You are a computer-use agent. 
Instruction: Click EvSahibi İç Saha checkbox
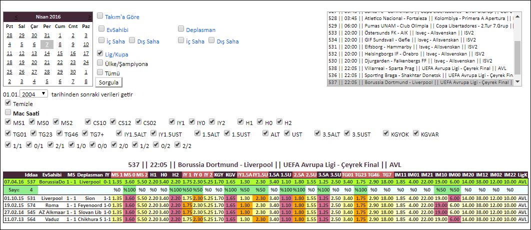pos(101,40)
